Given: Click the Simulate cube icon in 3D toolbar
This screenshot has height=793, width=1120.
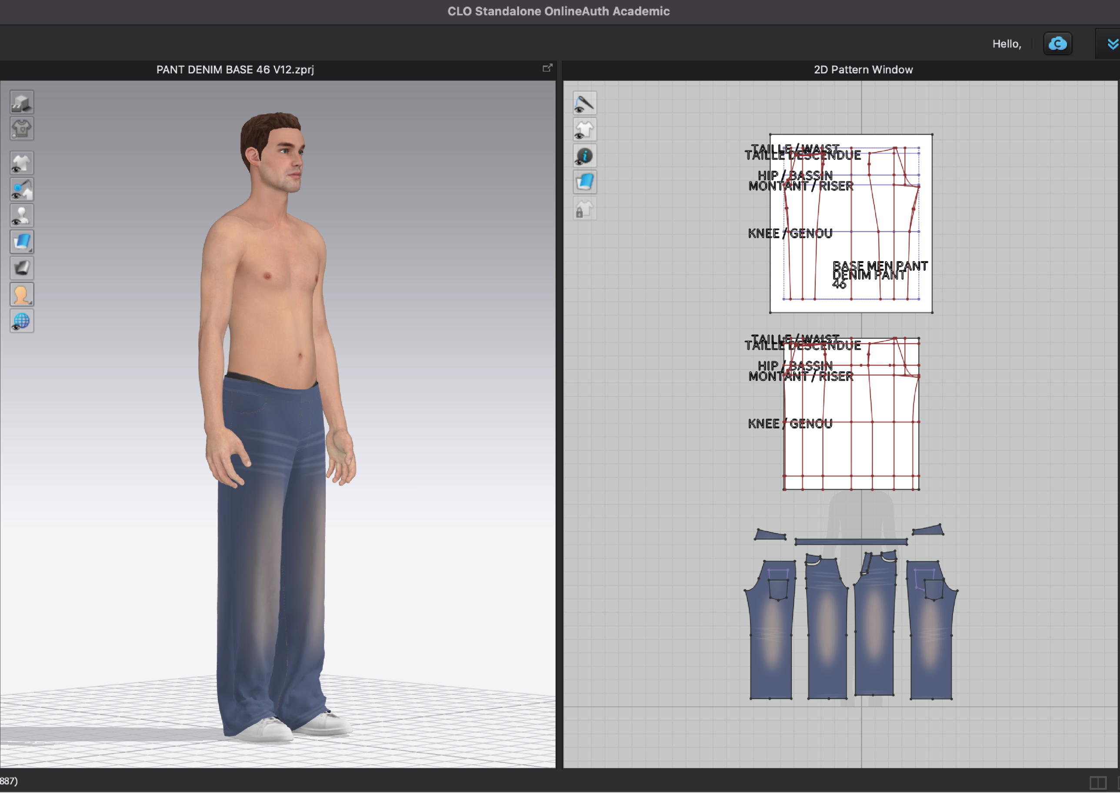Looking at the screenshot, I should tap(21, 103).
